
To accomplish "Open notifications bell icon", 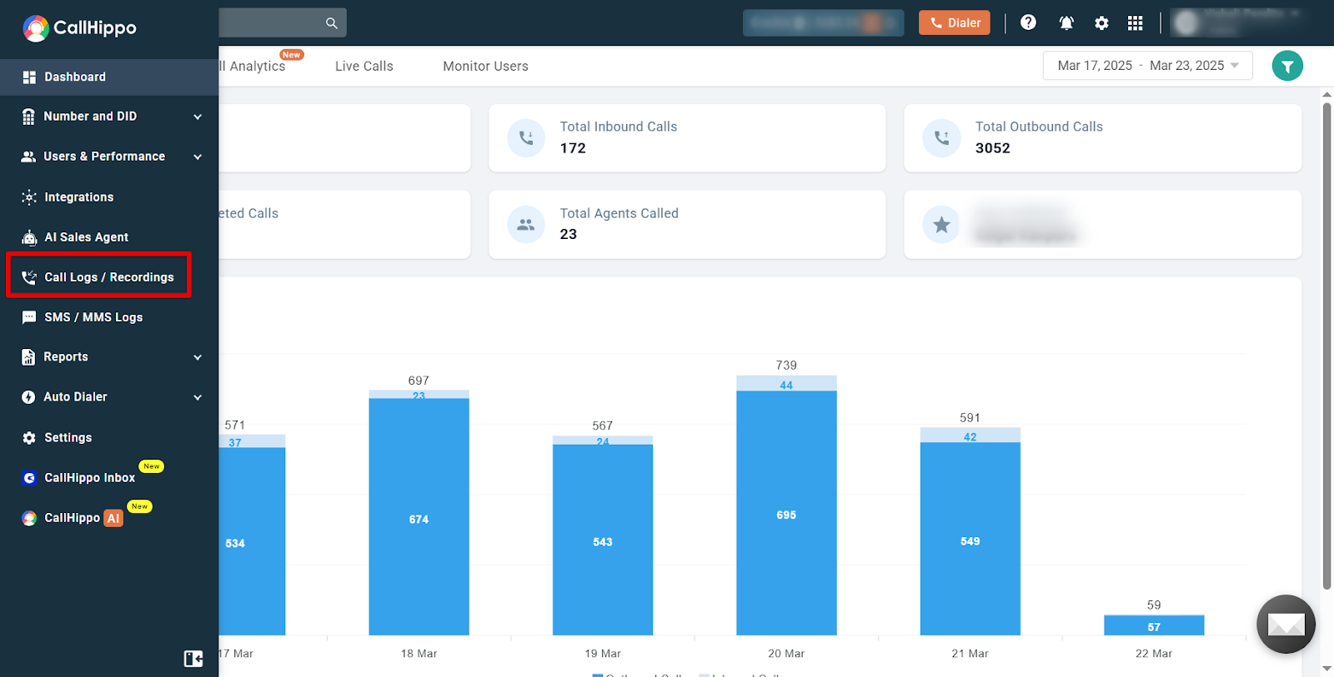I will [1066, 23].
